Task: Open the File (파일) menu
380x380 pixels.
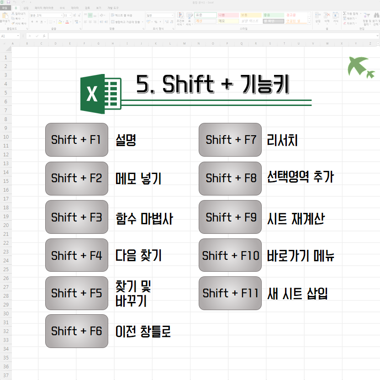Action: coord(5,8)
